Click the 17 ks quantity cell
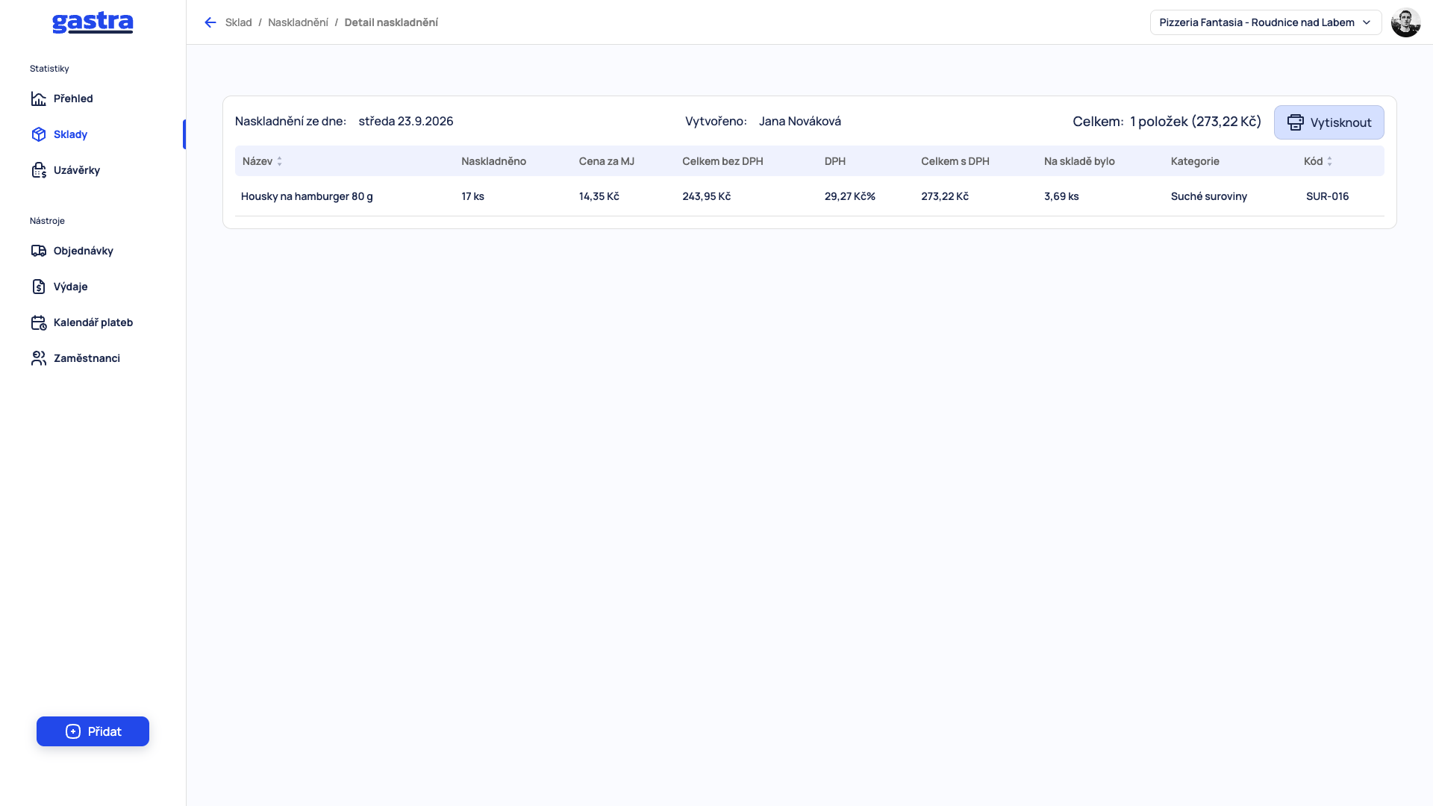1433x806 pixels. click(x=472, y=196)
